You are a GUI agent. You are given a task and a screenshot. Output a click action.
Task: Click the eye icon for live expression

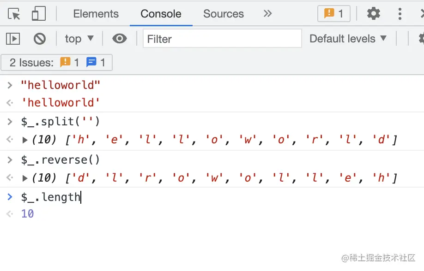120,39
